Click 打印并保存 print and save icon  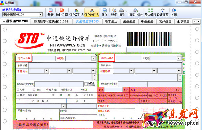click(x=135, y=10)
